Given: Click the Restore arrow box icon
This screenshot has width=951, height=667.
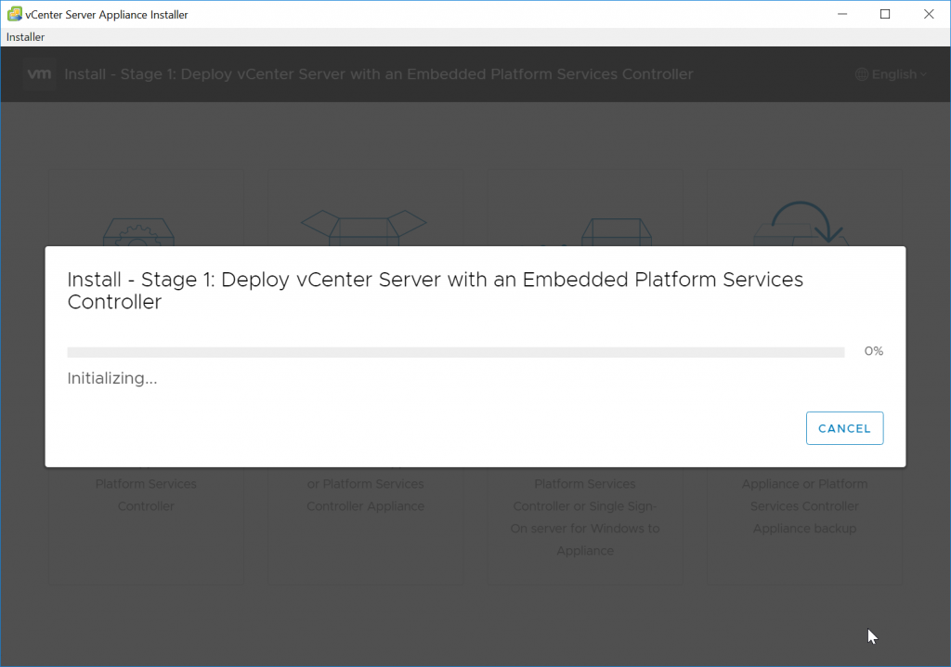Looking at the screenshot, I should point(801,223).
